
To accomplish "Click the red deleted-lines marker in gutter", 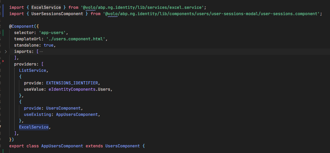I will tap(3, 60).
